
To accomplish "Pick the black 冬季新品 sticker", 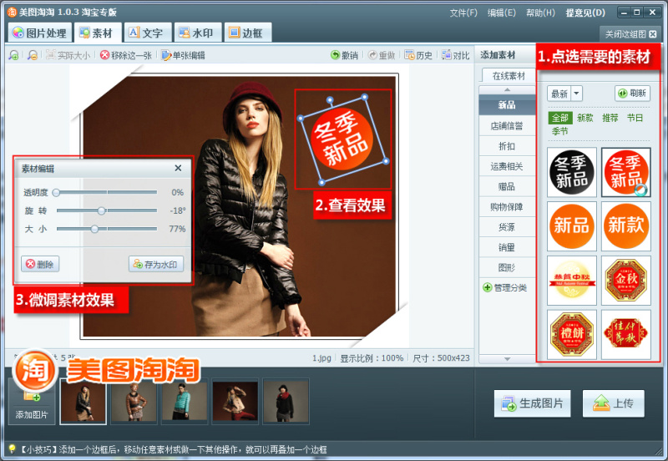I will point(572,172).
